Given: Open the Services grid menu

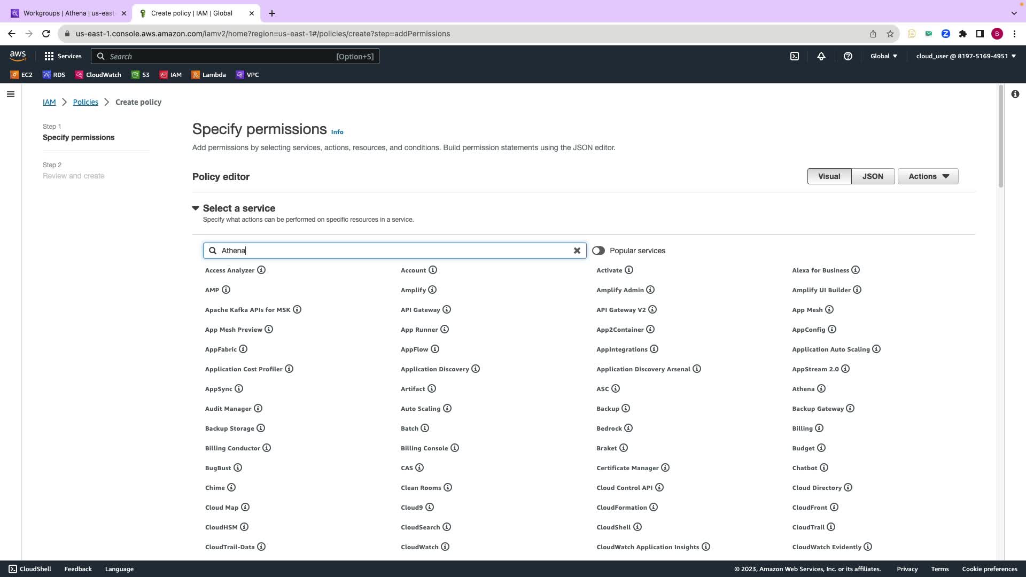Looking at the screenshot, I should click(x=63, y=56).
